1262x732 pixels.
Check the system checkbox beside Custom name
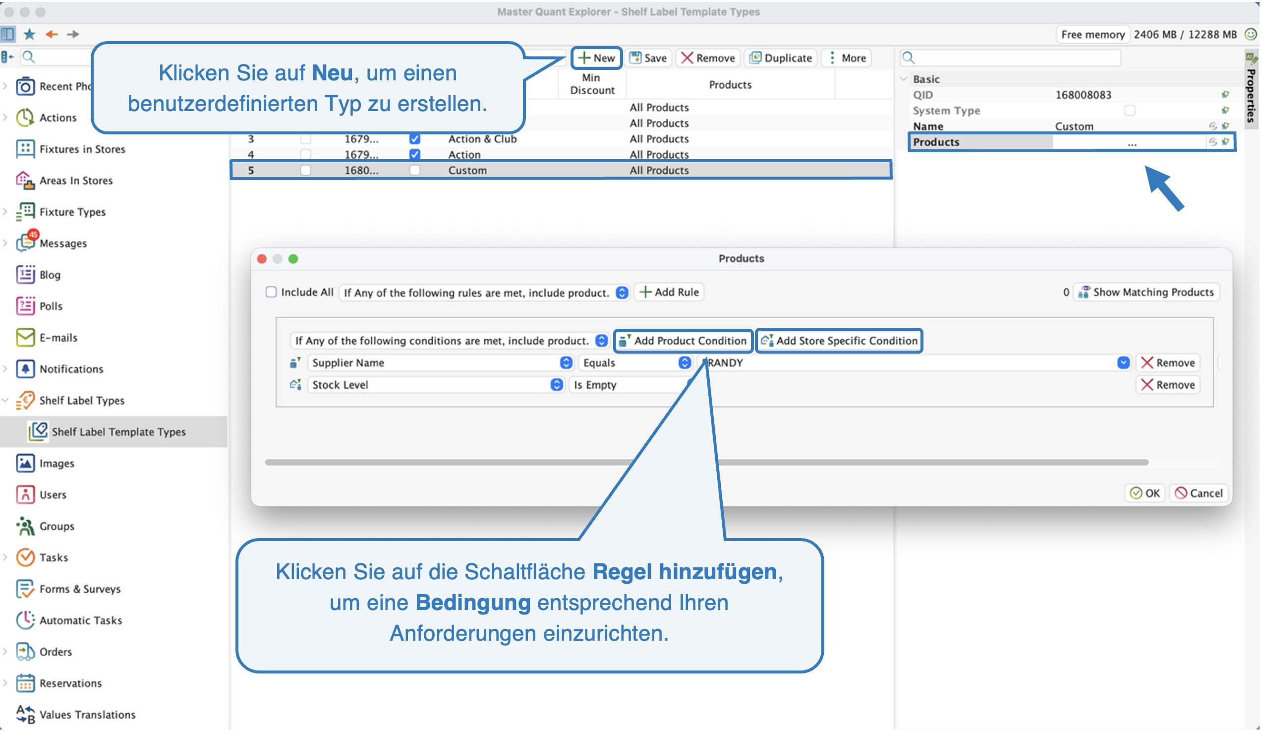pyautogui.click(x=415, y=170)
